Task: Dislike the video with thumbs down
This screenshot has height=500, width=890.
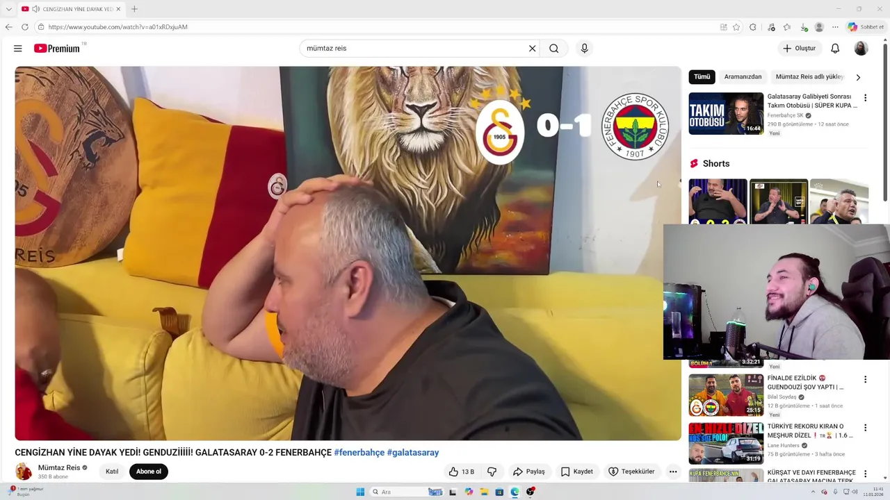Action: pos(492,472)
